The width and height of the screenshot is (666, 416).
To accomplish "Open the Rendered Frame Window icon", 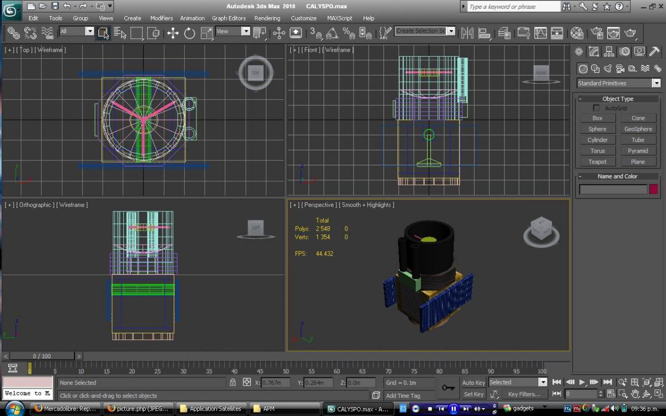I will click(x=613, y=33).
